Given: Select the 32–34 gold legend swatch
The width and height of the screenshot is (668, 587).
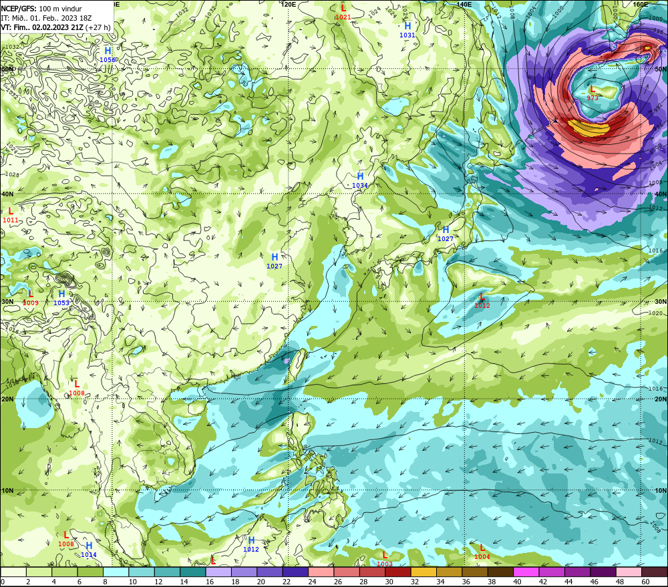Looking at the screenshot, I should [424, 572].
